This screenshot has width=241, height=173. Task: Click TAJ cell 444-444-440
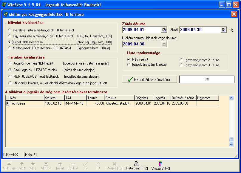click(76, 103)
